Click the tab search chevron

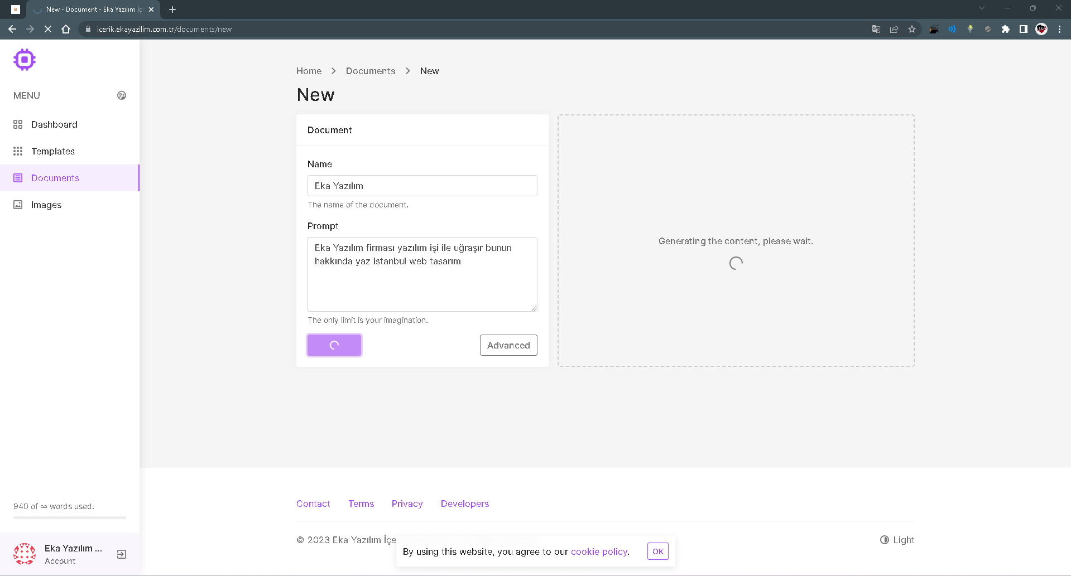point(982,8)
